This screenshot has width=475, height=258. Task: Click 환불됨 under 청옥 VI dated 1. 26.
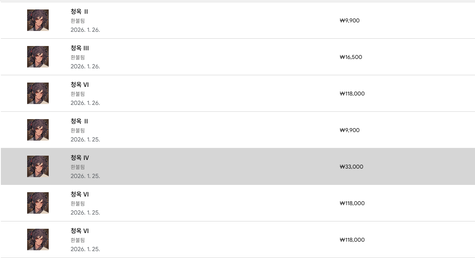coord(78,94)
